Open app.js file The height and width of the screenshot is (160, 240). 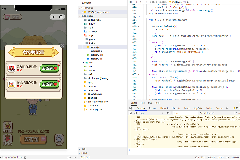click(103, 82)
